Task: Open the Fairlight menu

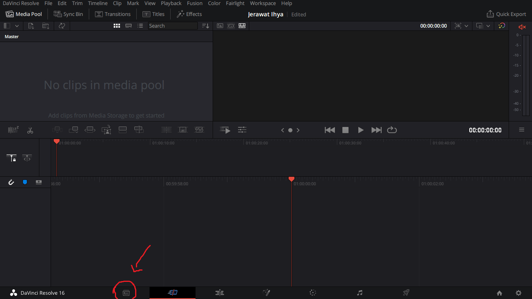Action: [x=235, y=3]
